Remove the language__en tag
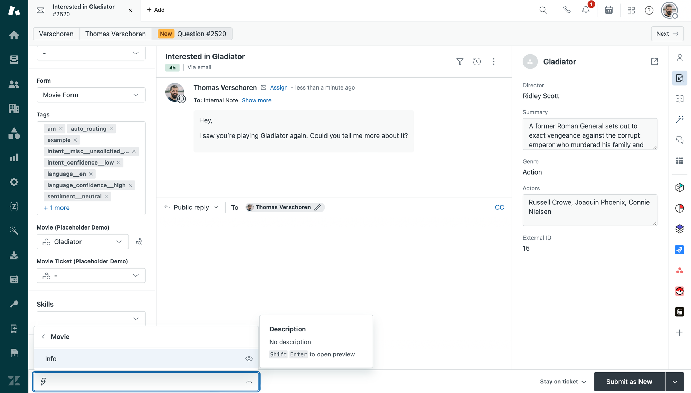Image resolution: width=691 pixels, height=393 pixels. pyautogui.click(x=91, y=174)
